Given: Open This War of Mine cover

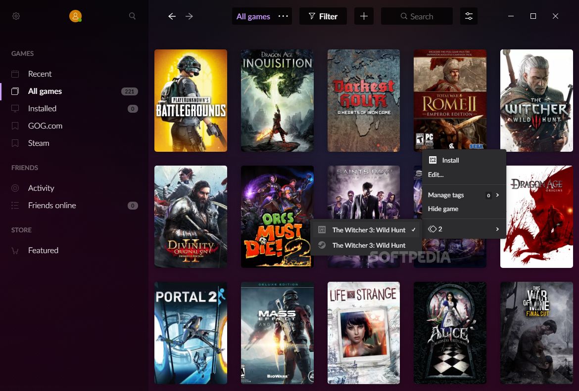Looking at the screenshot, I should click(536, 333).
